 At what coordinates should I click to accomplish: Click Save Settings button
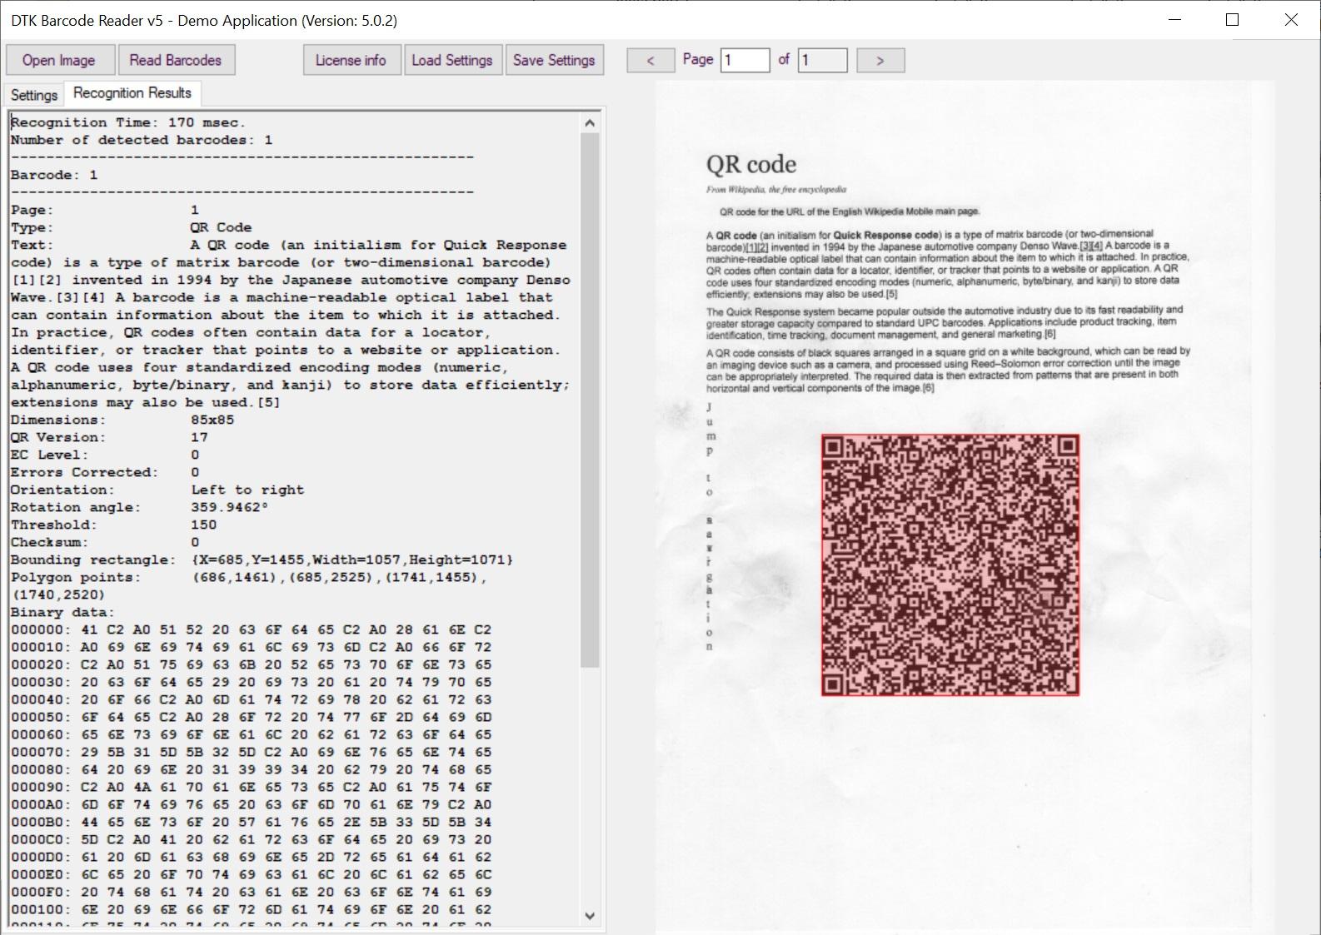pos(554,60)
